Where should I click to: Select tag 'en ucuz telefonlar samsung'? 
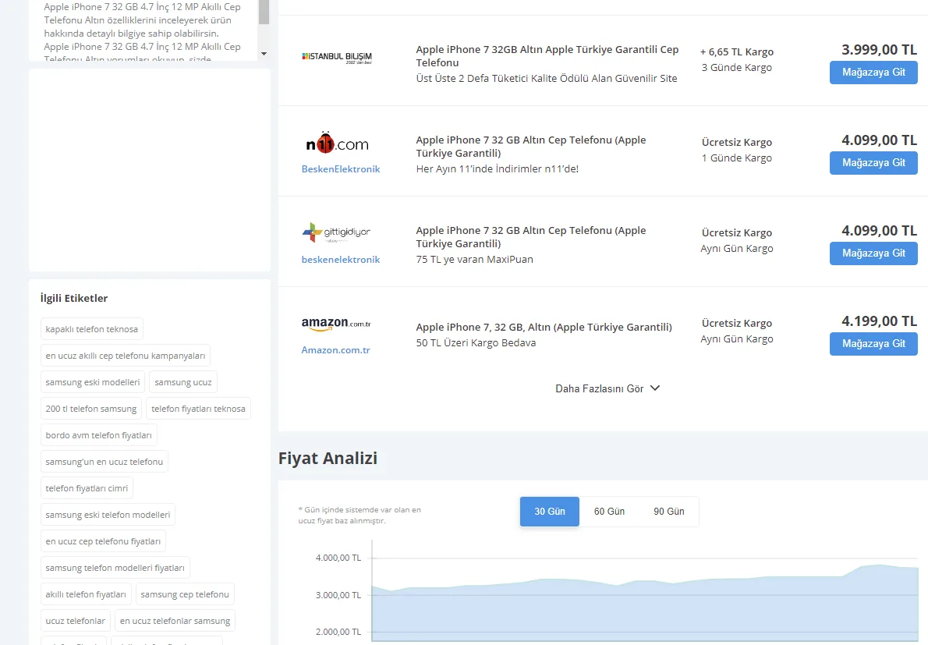[x=175, y=621]
